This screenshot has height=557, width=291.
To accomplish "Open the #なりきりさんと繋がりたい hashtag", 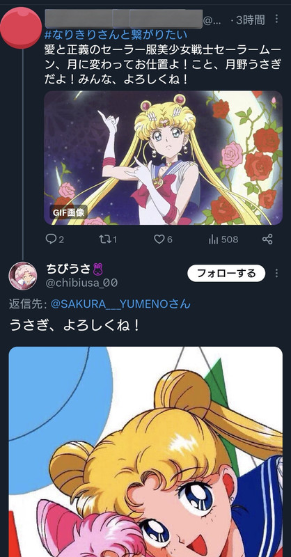I will 116,35.
